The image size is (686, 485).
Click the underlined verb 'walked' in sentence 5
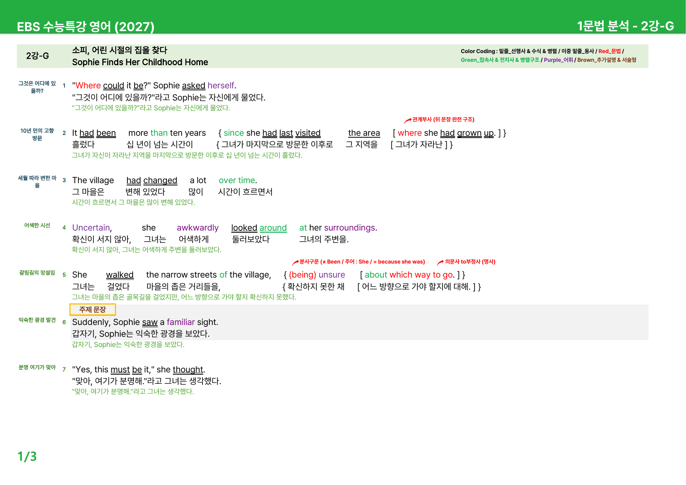pyautogui.click(x=120, y=275)
